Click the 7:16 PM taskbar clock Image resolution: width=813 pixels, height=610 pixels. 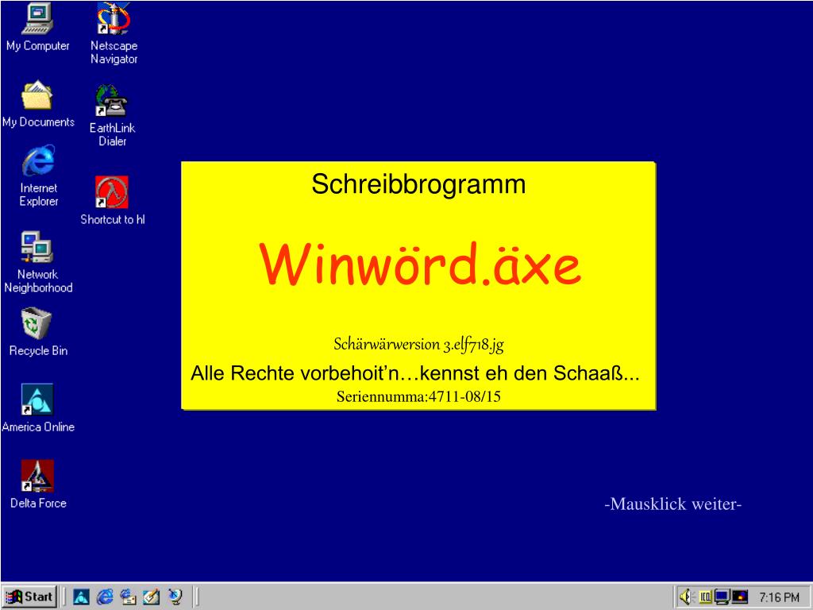point(780,597)
